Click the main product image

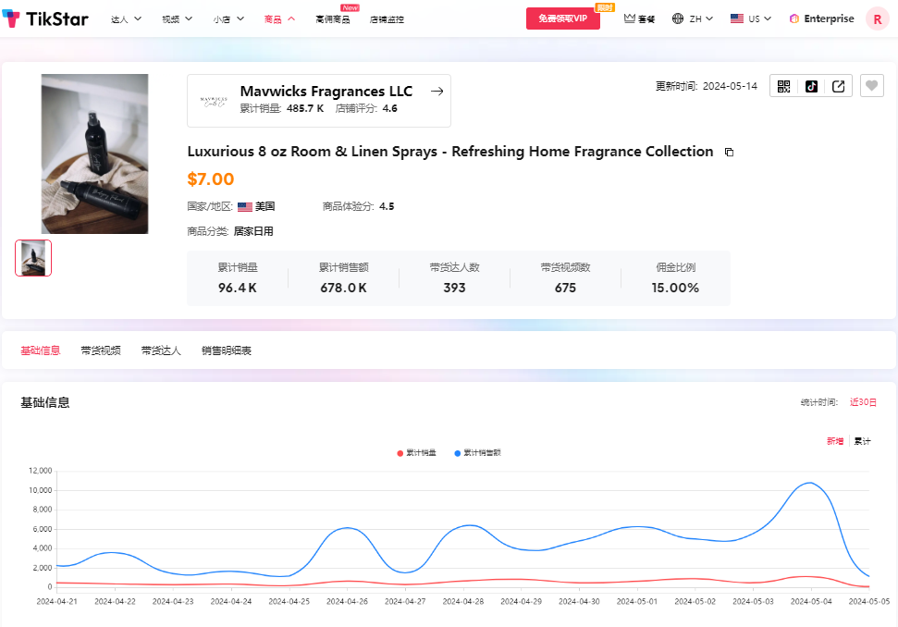94,154
